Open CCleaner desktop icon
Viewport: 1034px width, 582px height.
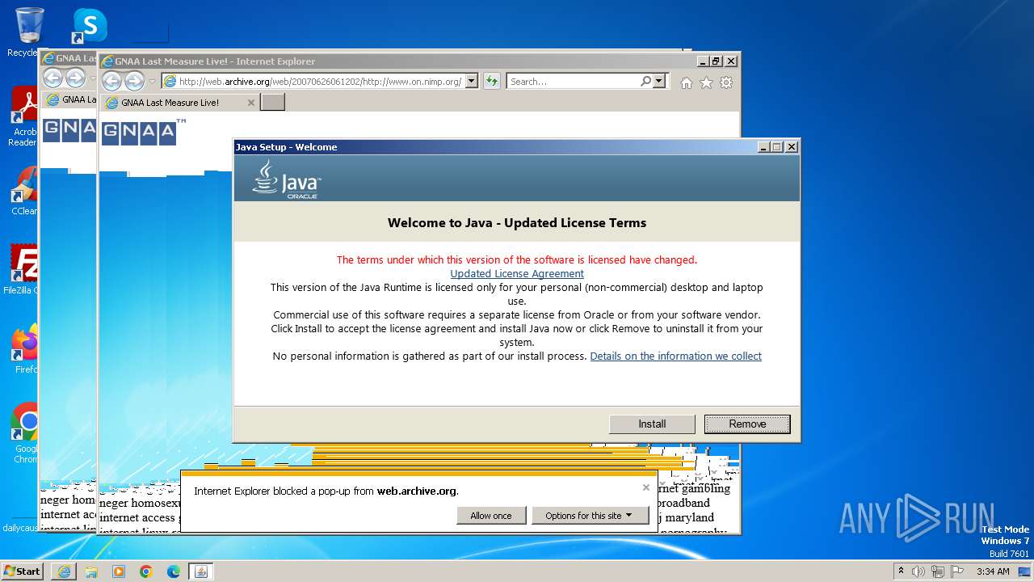point(24,191)
